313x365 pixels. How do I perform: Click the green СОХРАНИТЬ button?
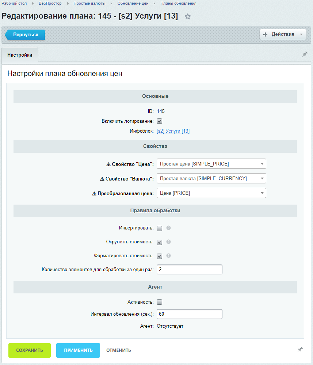(30, 350)
